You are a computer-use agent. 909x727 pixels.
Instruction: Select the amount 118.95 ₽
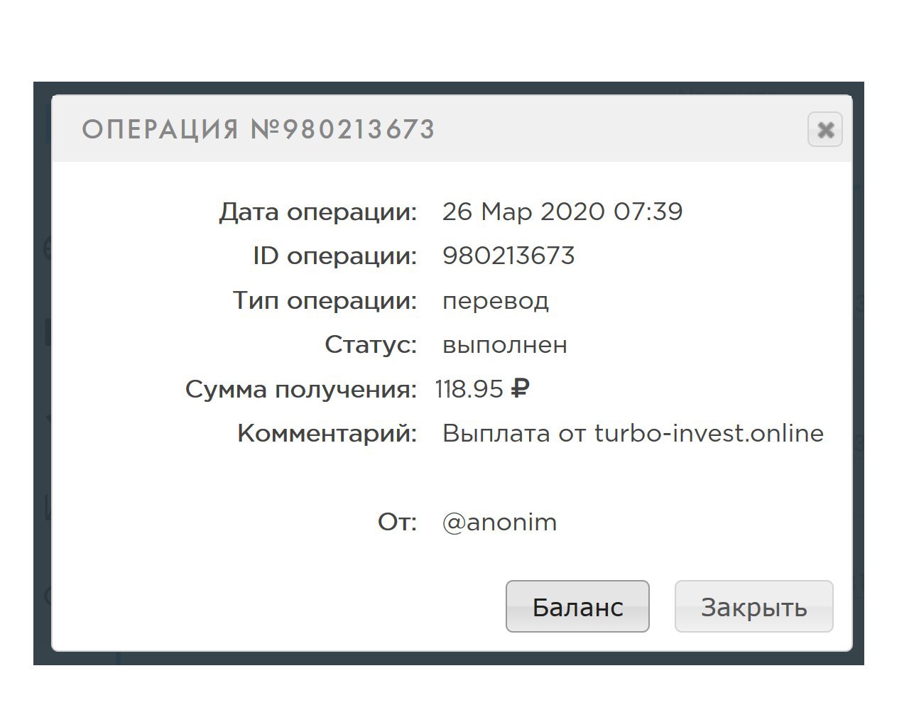[x=482, y=389]
